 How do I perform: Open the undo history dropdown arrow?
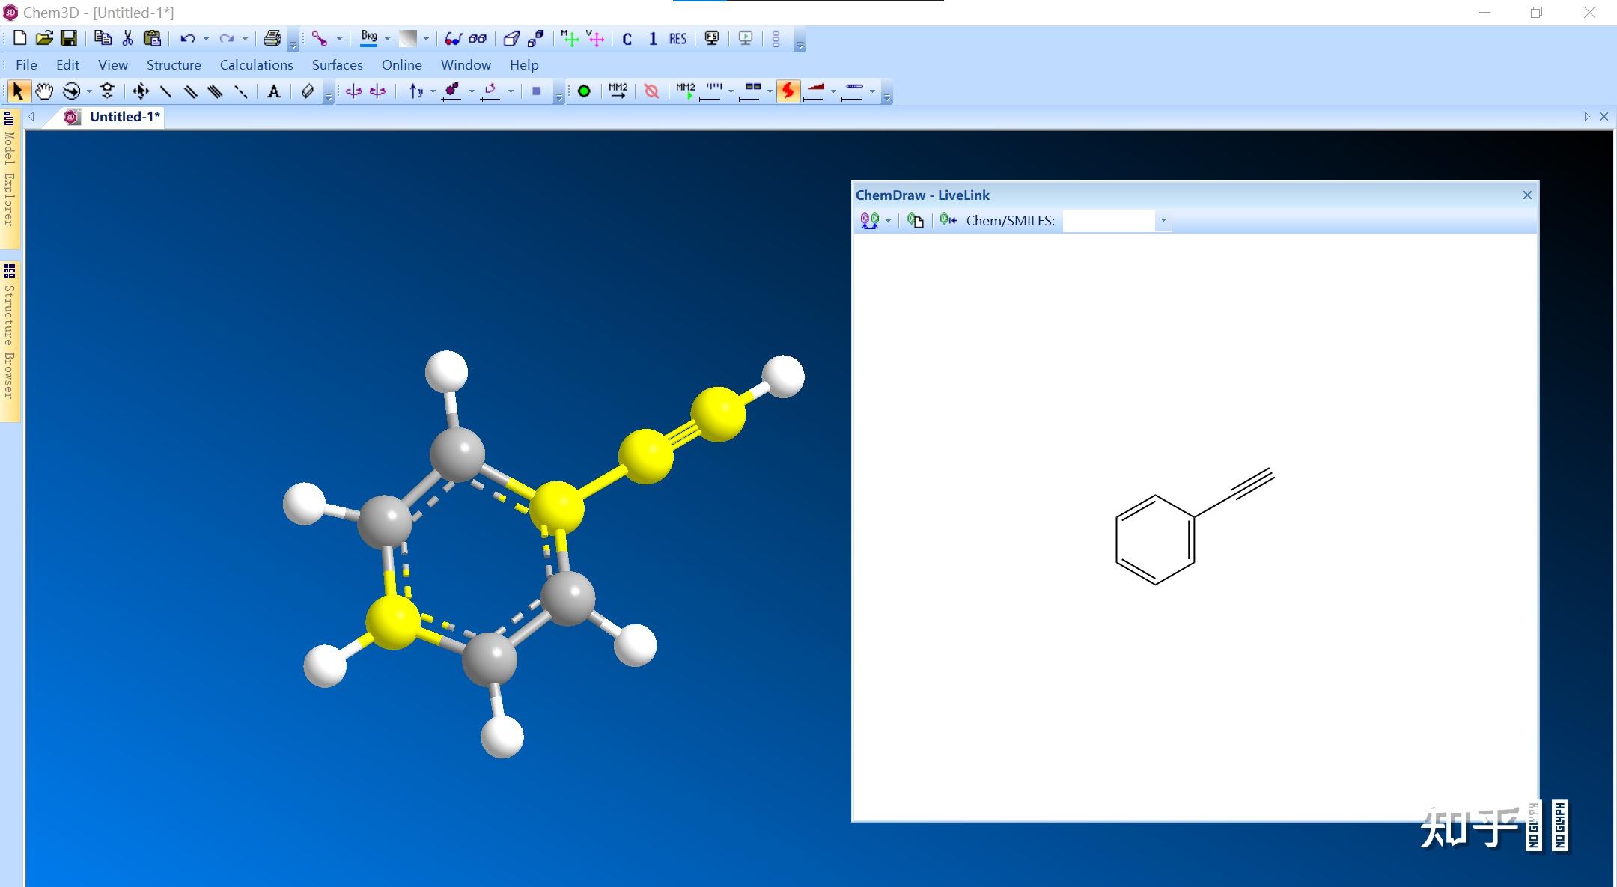pyautogui.click(x=206, y=39)
